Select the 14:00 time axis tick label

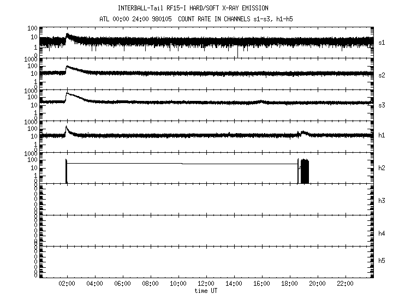coord(234,284)
